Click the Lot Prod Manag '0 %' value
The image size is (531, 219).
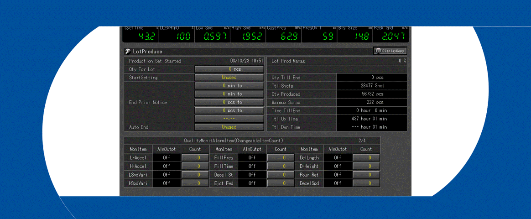click(402, 61)
